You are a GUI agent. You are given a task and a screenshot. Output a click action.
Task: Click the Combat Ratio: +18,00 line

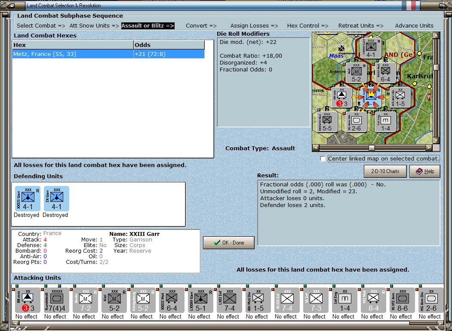(x=251, y=56)
